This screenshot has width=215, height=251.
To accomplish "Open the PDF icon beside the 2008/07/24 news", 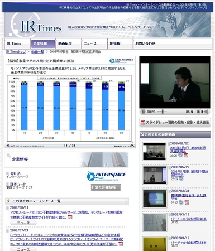I will [x=121, y=244].
